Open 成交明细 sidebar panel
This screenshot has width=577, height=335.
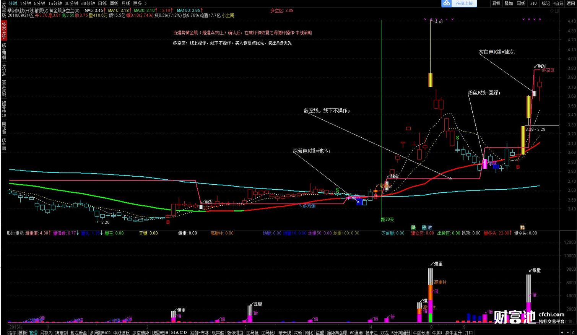pos(3,51)
